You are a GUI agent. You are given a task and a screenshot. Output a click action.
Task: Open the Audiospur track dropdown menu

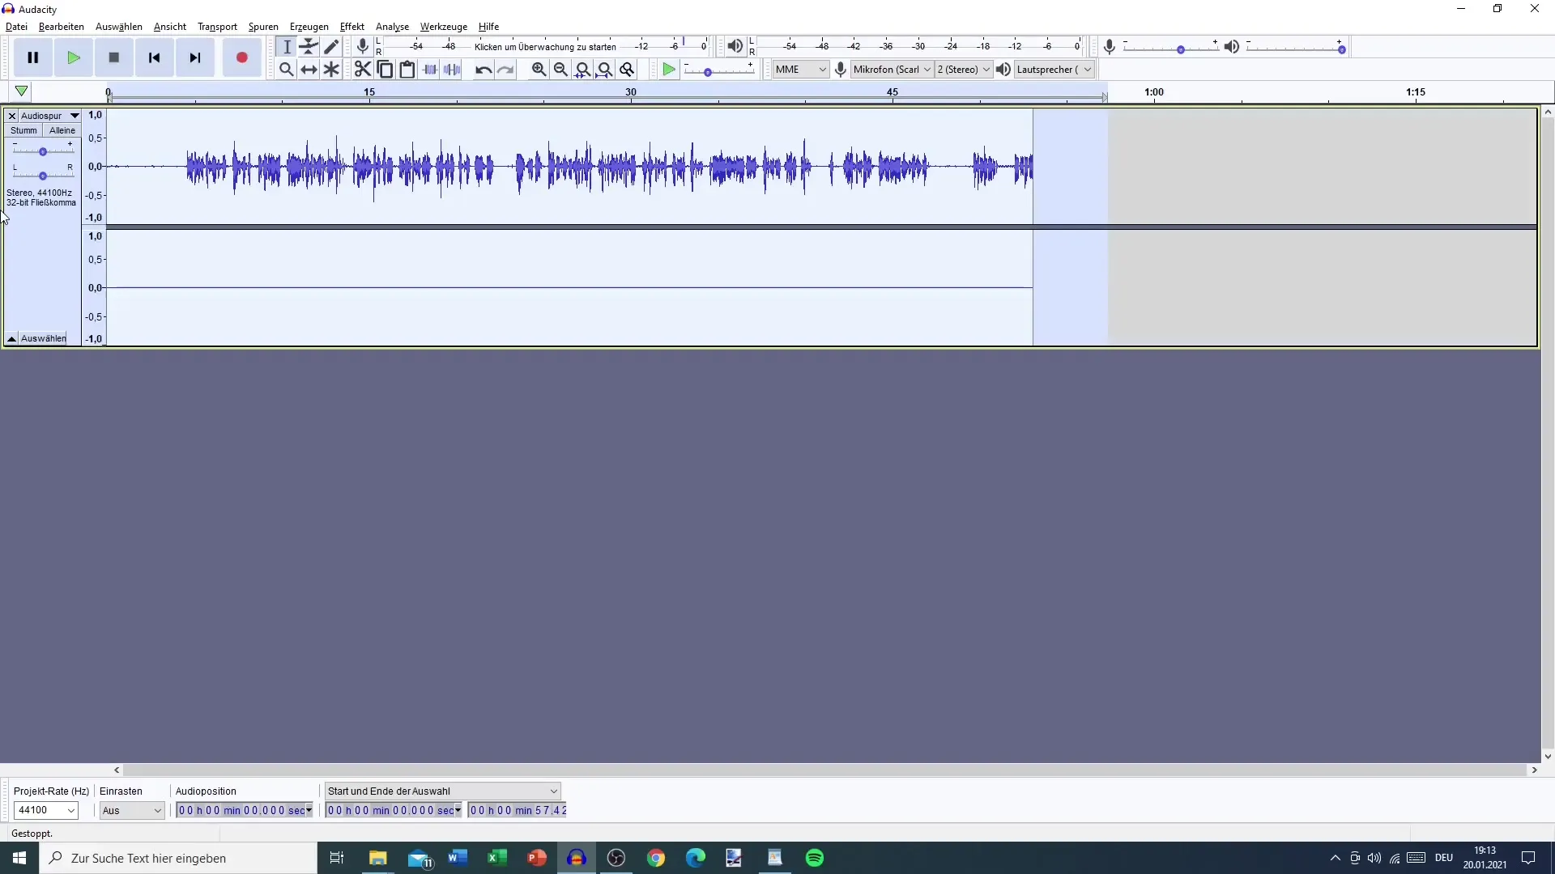pyautogui.click(x=50, y=116)
